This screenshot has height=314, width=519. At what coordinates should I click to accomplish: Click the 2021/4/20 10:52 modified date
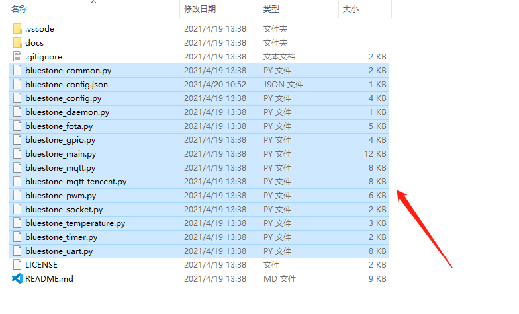point(215,85)
